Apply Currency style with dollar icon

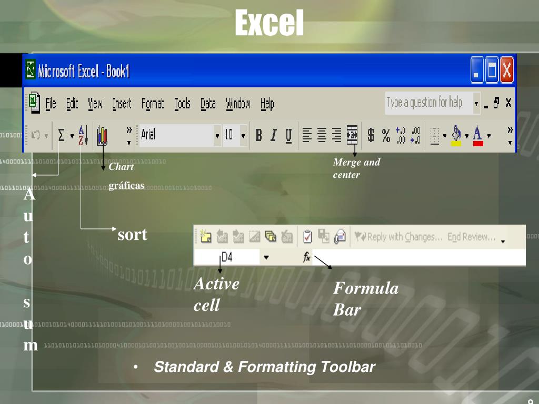pyautogui.click(x=371, y=135)
